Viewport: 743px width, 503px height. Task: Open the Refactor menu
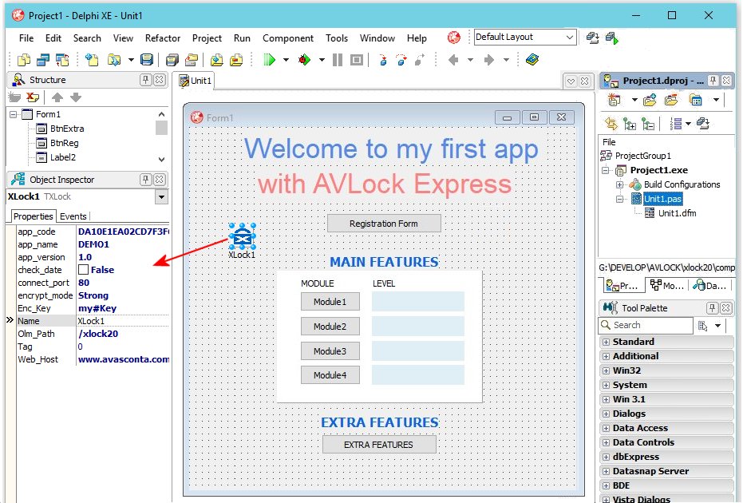point(163,38)
